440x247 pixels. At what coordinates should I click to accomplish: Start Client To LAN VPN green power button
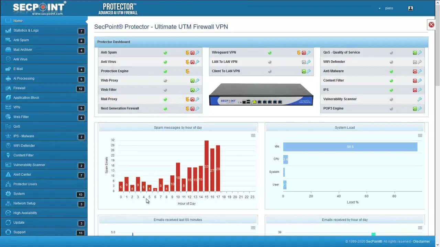[304, 71]
